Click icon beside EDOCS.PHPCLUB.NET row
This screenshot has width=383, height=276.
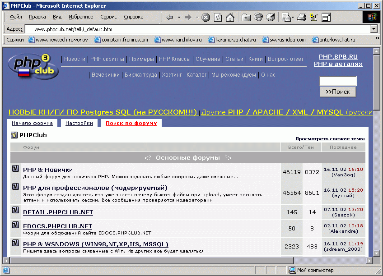[15, 225]
